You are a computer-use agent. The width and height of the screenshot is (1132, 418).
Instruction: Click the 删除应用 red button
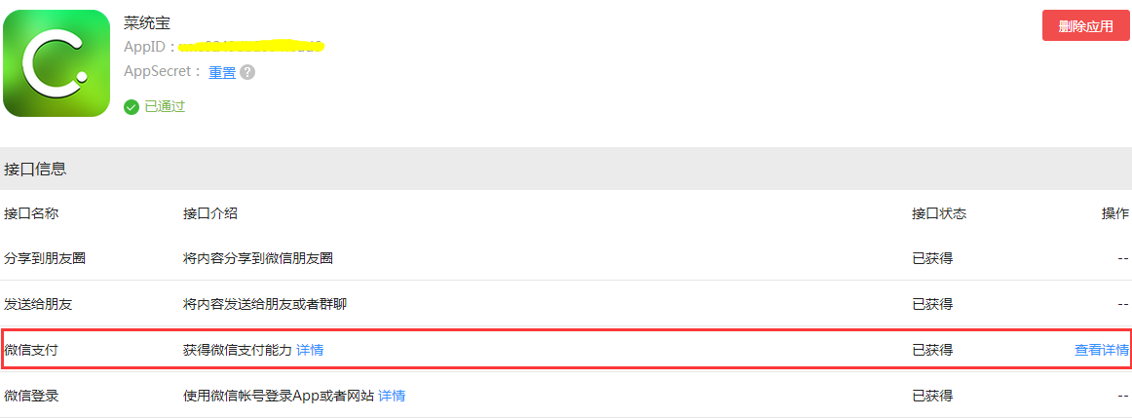pos(1086,26)
